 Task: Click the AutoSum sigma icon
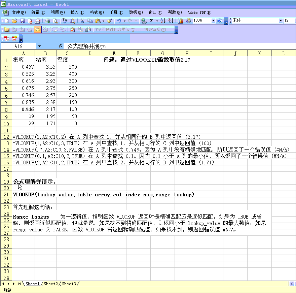[x=152, y=21]
